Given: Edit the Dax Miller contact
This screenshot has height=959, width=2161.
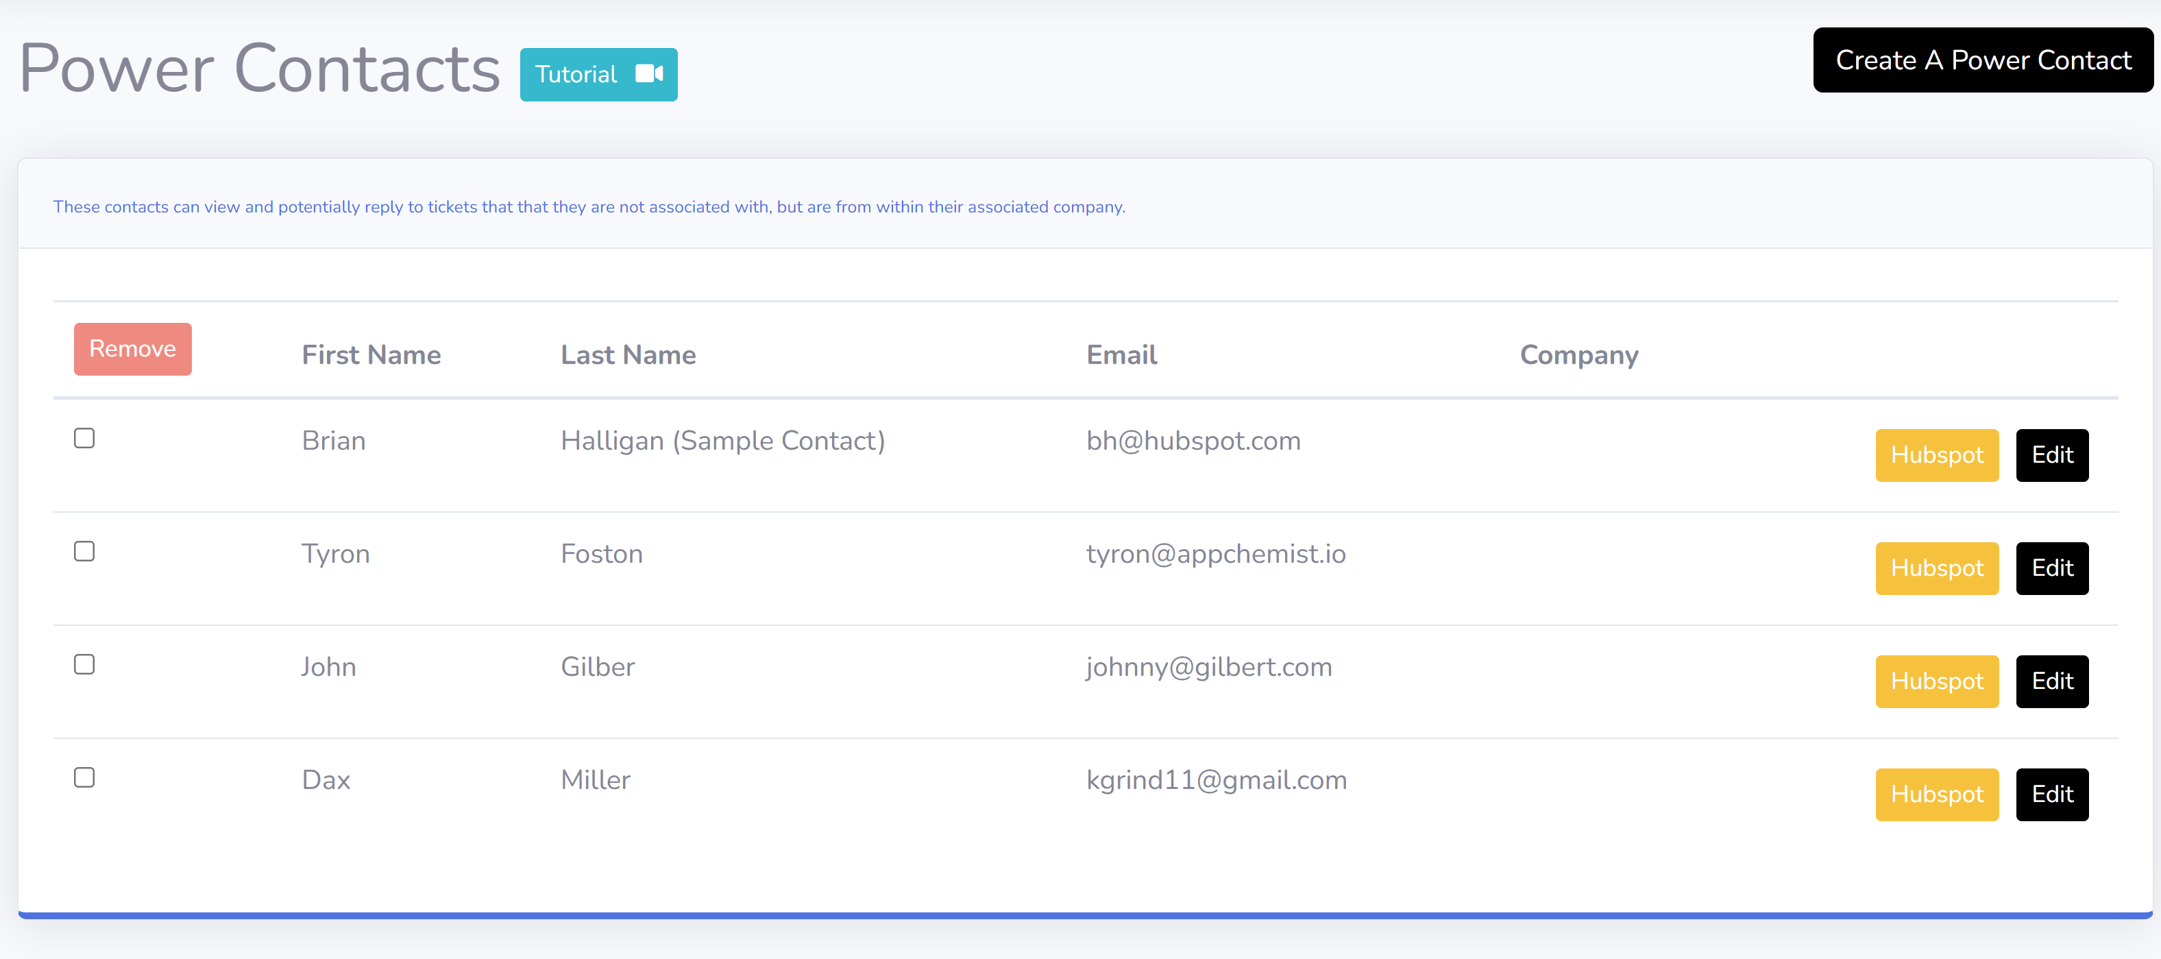Looking at the screenshot, I should coord(2052,795).
